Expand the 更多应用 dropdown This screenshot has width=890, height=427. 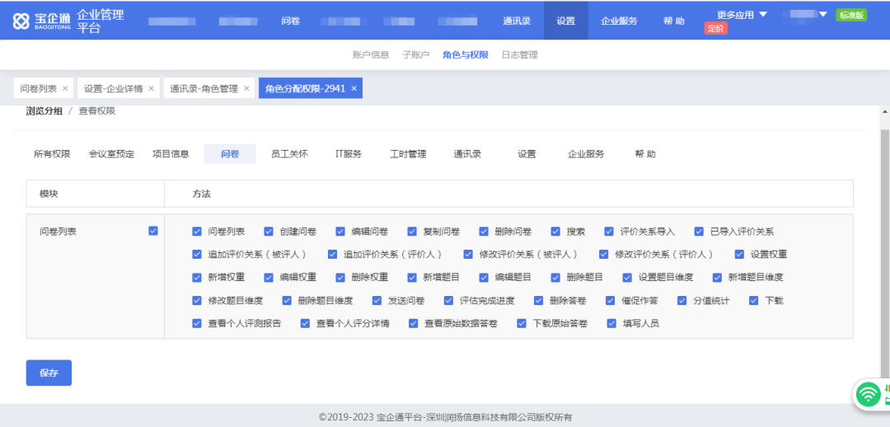point(742,16)
